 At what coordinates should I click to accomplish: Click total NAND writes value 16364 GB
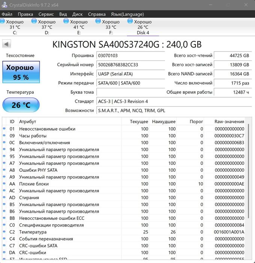233,74
